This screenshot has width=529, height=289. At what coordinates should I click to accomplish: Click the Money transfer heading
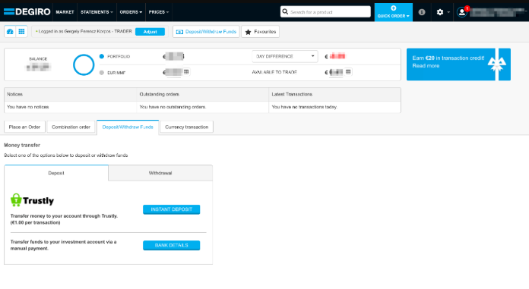[x=22, y=145]
